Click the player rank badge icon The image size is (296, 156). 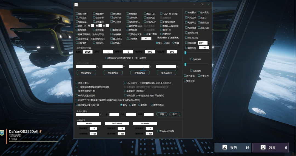(x=2, y=133)
